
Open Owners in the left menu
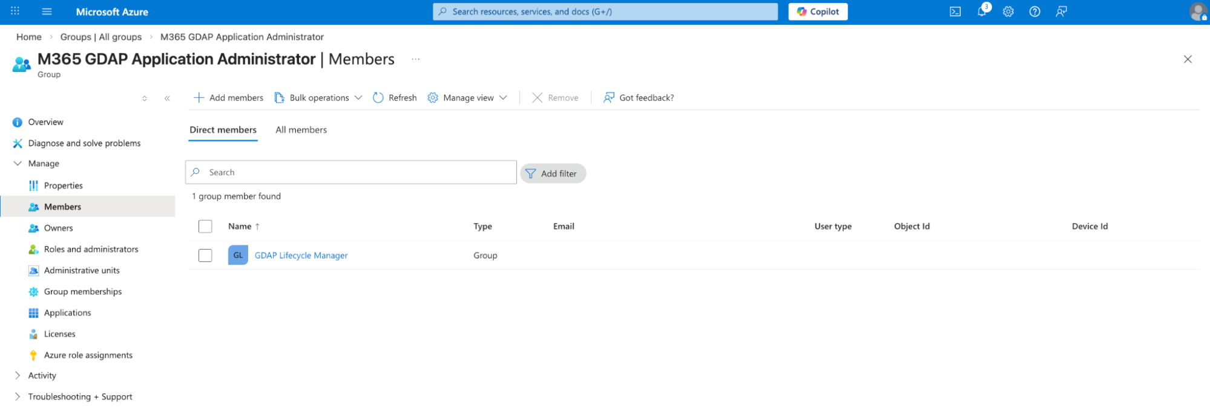click(x=58, y=228)
